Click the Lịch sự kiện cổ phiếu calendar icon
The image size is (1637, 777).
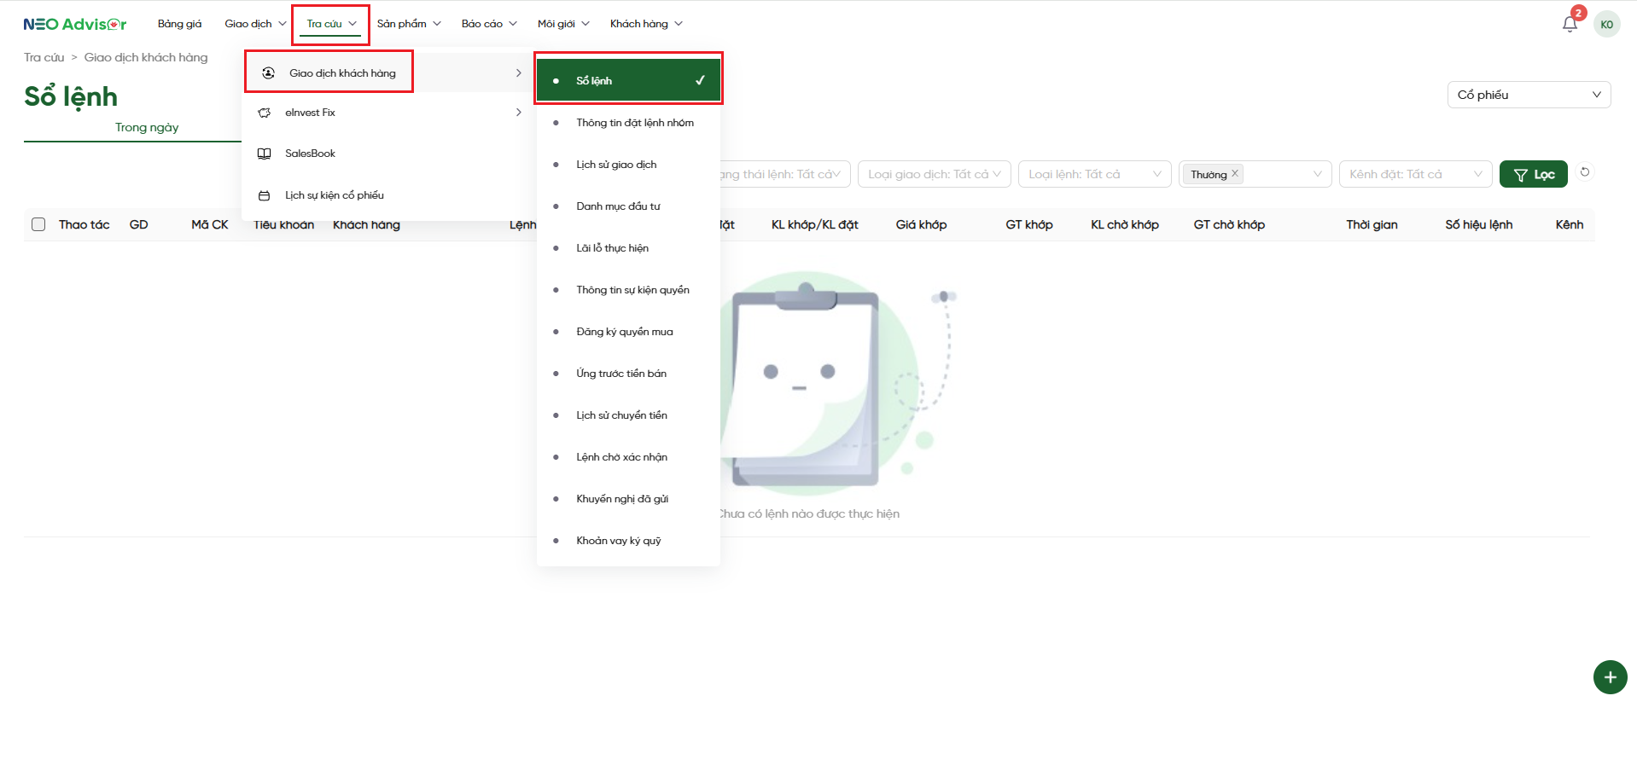click(x=265, y=195)
